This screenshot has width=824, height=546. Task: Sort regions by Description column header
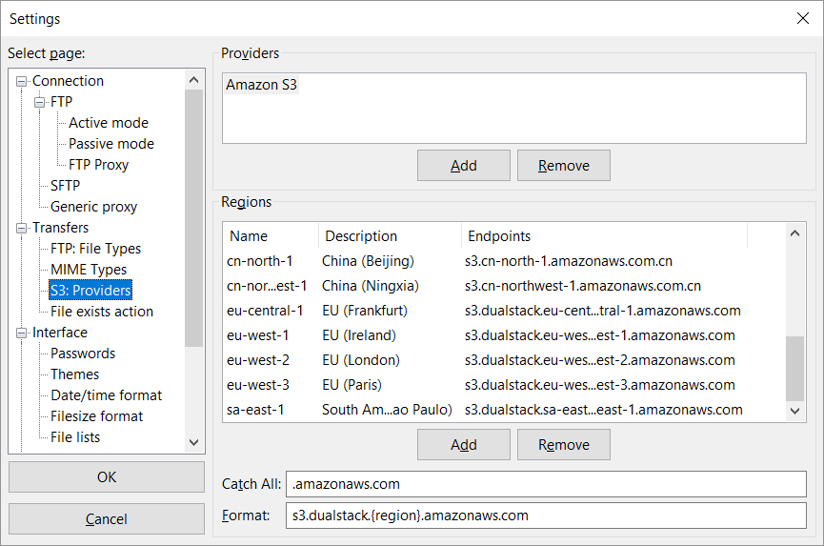390,236
